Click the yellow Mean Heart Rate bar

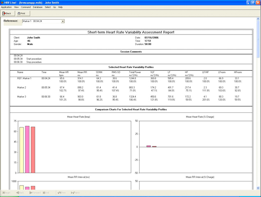[21, 150]
